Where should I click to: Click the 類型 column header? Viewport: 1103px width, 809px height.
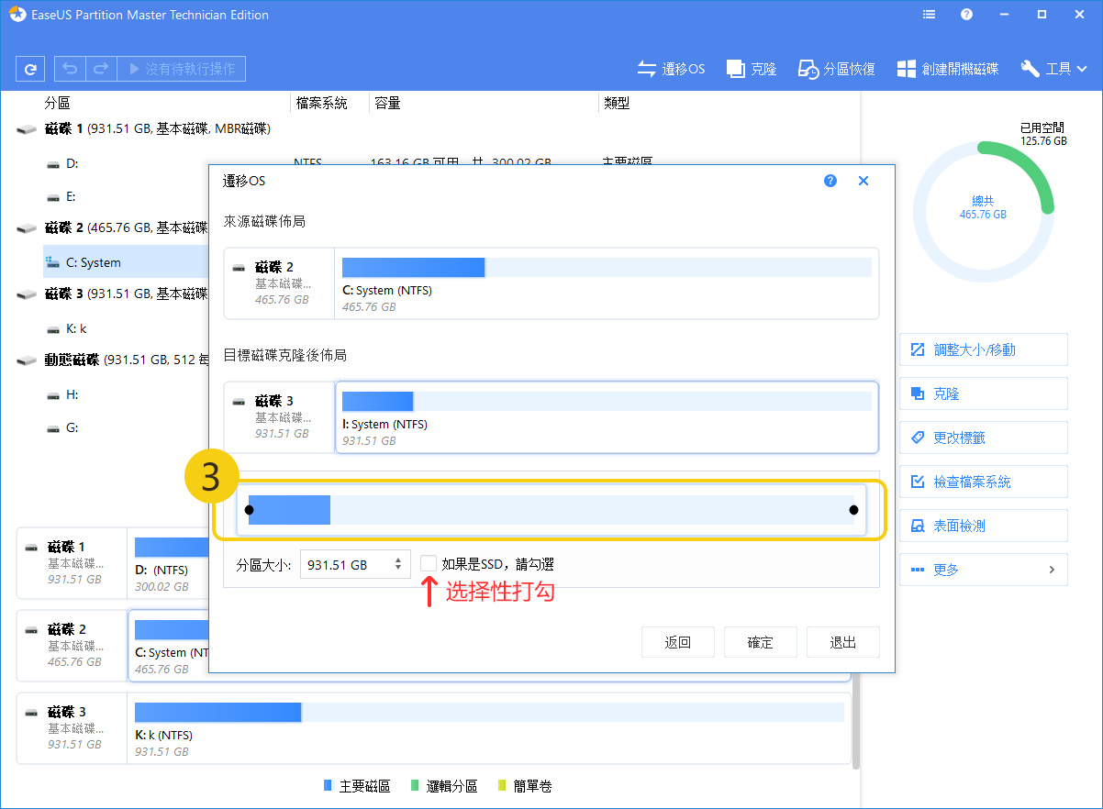(x=617, y=104)
